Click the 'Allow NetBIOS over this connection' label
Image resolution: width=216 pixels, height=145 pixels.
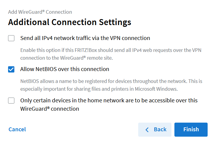(65, 69)
